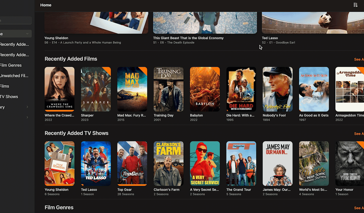This screenshot has width=364, height=213.
Task: Open the As Good as It Gets poster
Action: [314, 89]
